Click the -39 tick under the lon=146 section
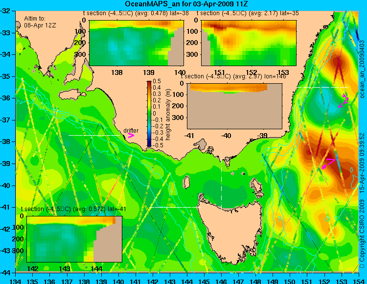 pos(263,136)
